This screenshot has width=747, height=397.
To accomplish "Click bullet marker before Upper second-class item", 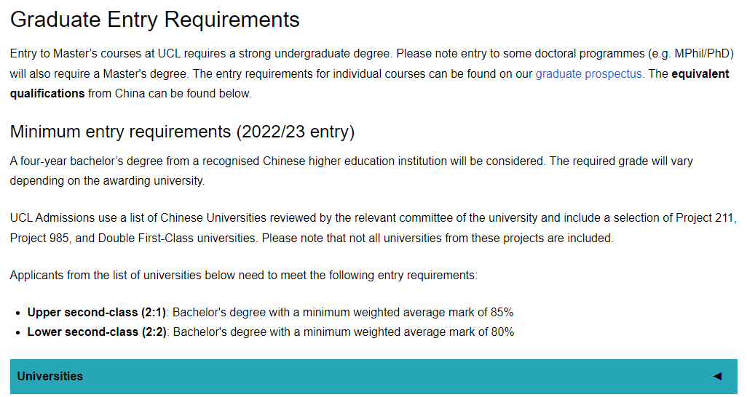I will click(17, 313).
